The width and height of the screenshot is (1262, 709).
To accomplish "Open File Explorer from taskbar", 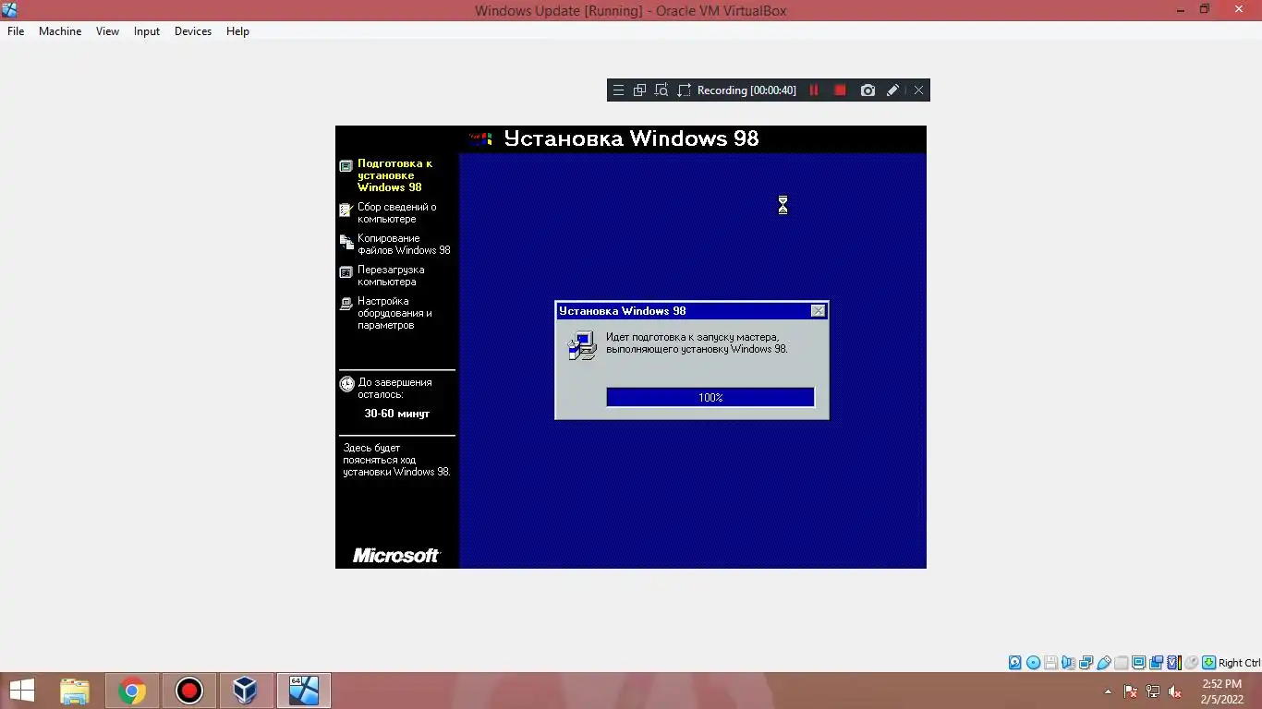I will point(75,691).
